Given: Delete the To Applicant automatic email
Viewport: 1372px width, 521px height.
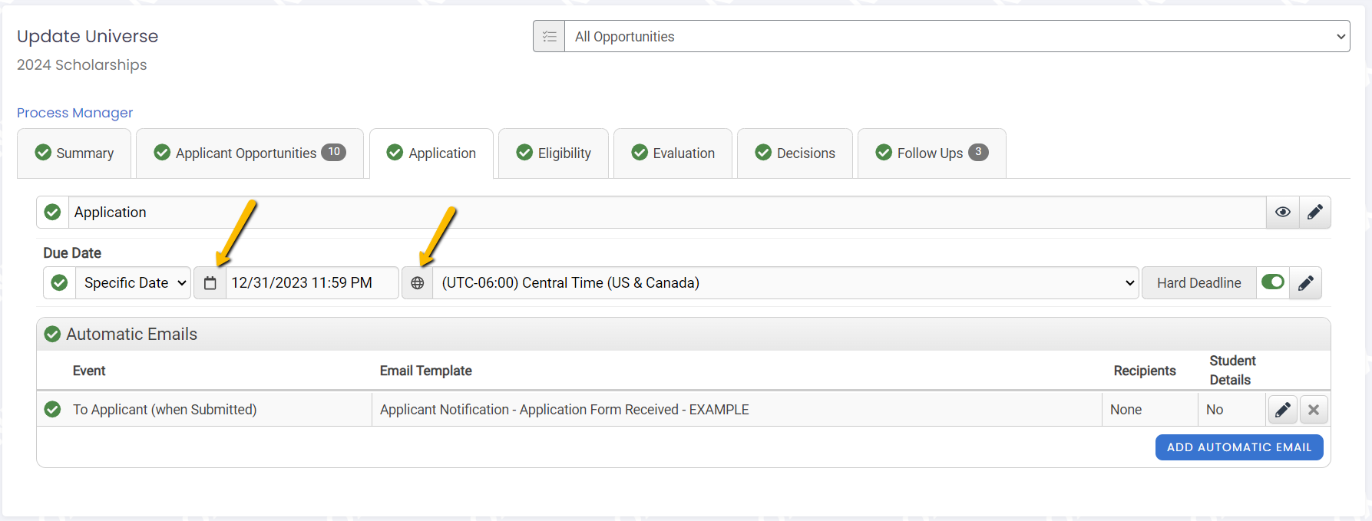Looking at the screenshot, I should (1314, 410).
